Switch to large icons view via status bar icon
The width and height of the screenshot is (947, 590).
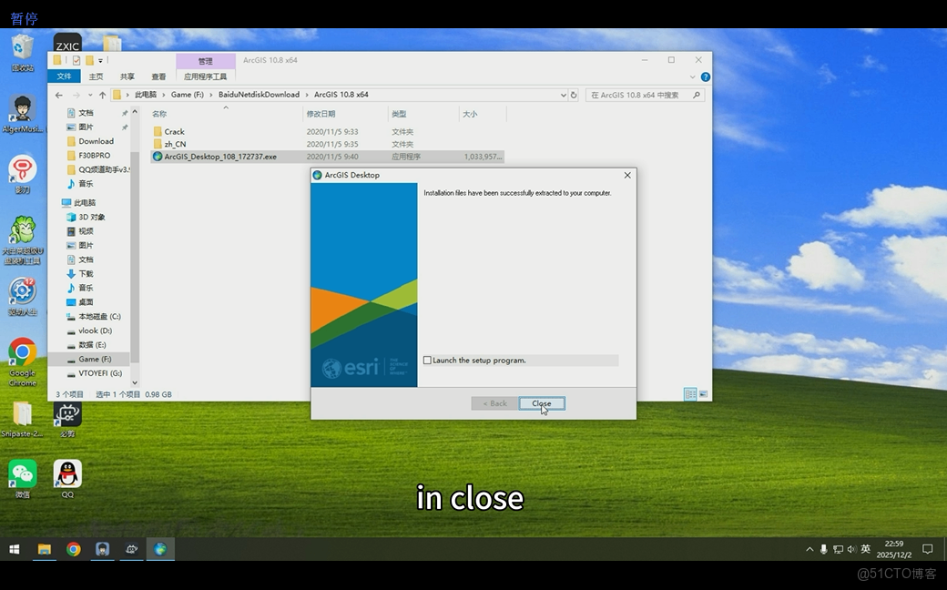click(702, 394)
